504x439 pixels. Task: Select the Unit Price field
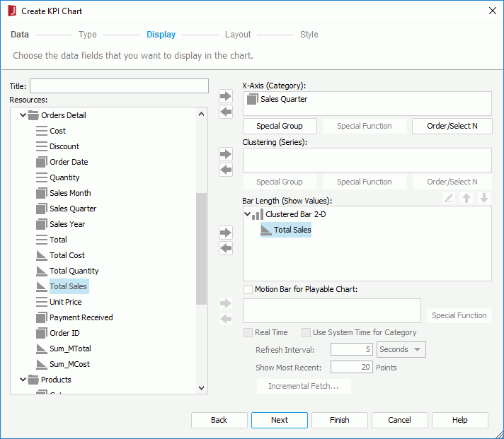tap(66, 302)
